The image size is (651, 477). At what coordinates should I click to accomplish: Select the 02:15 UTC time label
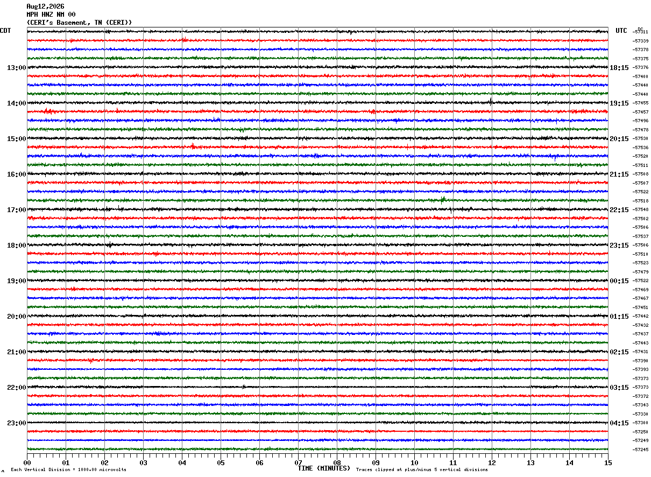click(x=619, y=352)
